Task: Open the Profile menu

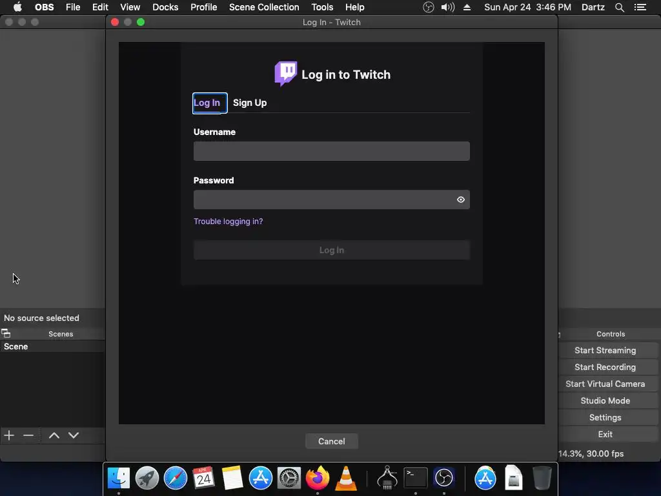Action: tap(203, 7)
